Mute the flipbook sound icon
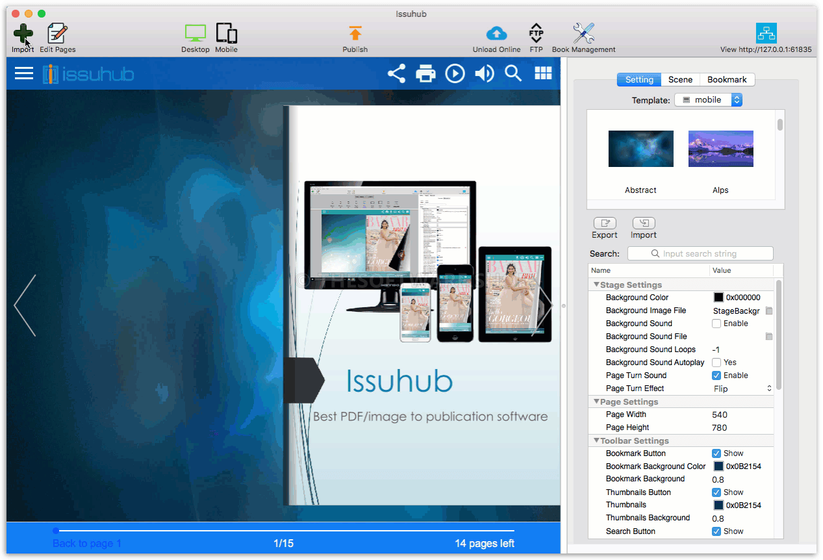This screenshot has height=560, width=823. click(x=484, y=73)
